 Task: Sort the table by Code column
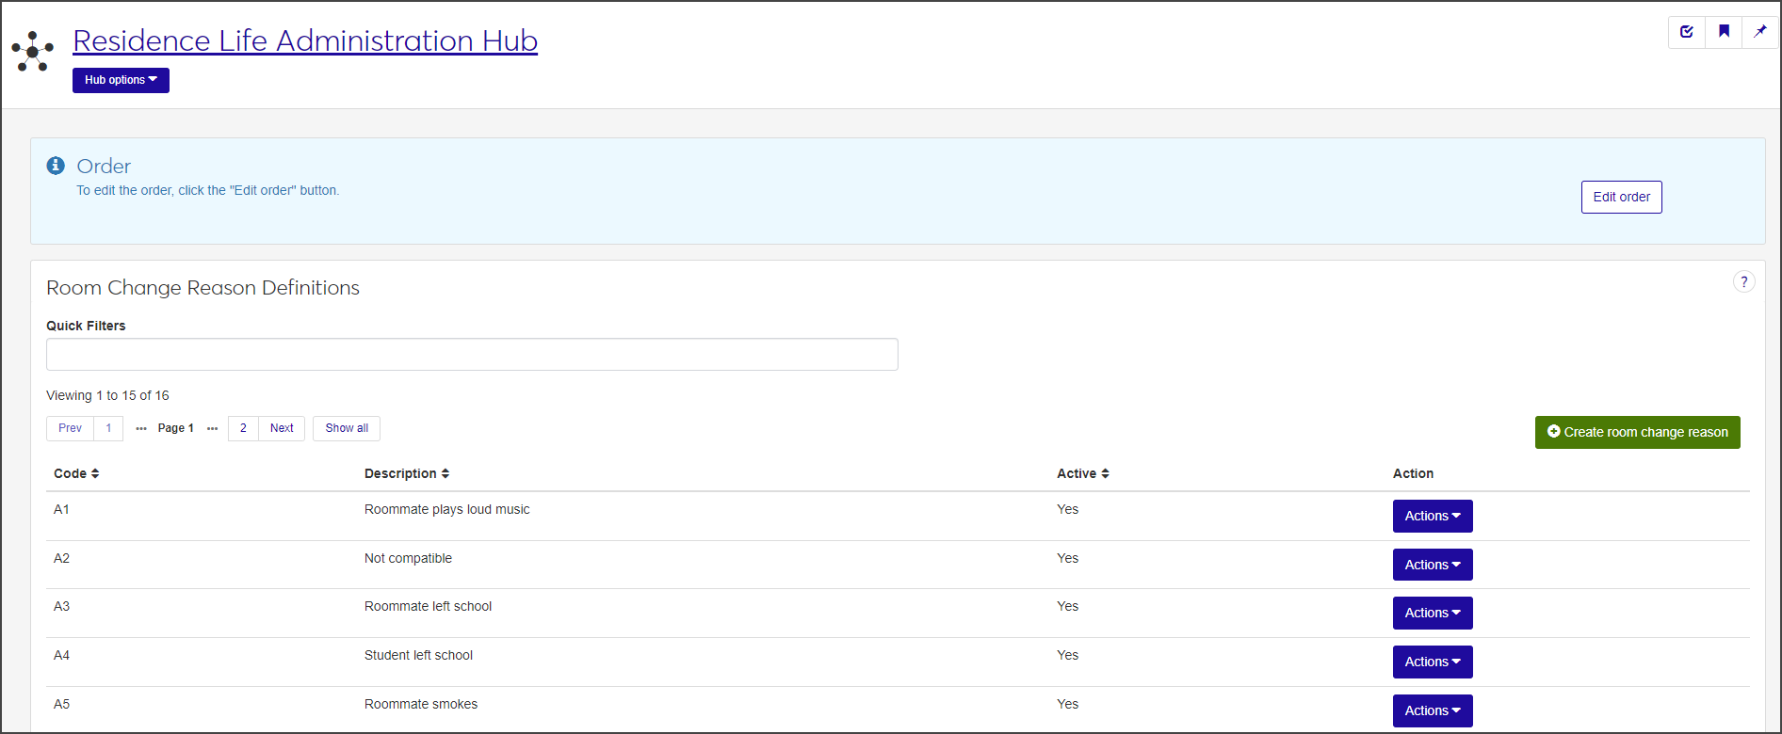click(76, 473)
